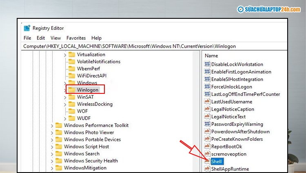Expand the WirelessDocking key chevron

coord(65,104)
